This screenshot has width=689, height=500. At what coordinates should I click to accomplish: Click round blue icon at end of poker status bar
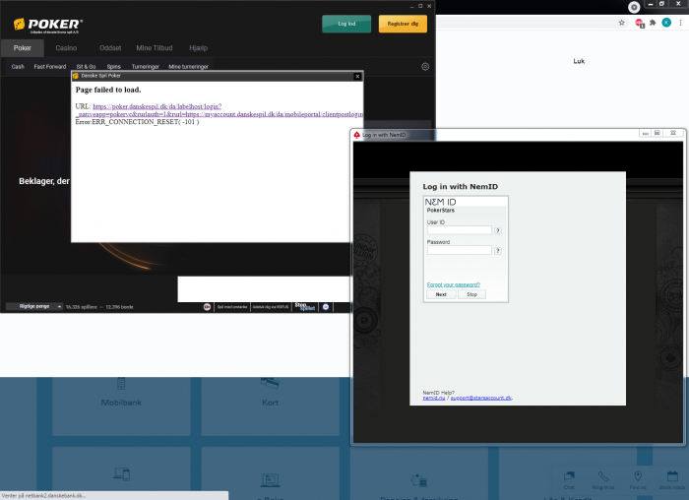click(326, 307)
